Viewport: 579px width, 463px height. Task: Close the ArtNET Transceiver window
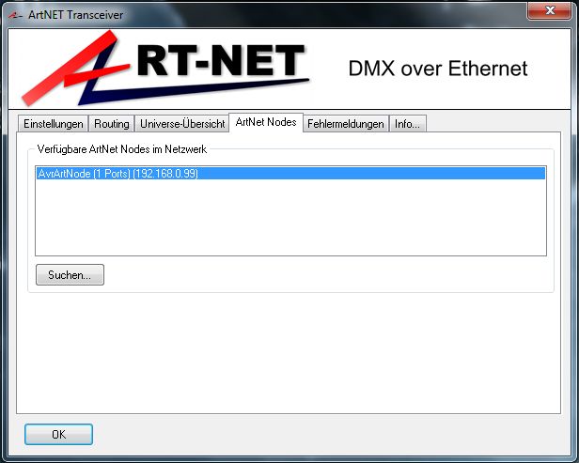(x=549, y=10)
